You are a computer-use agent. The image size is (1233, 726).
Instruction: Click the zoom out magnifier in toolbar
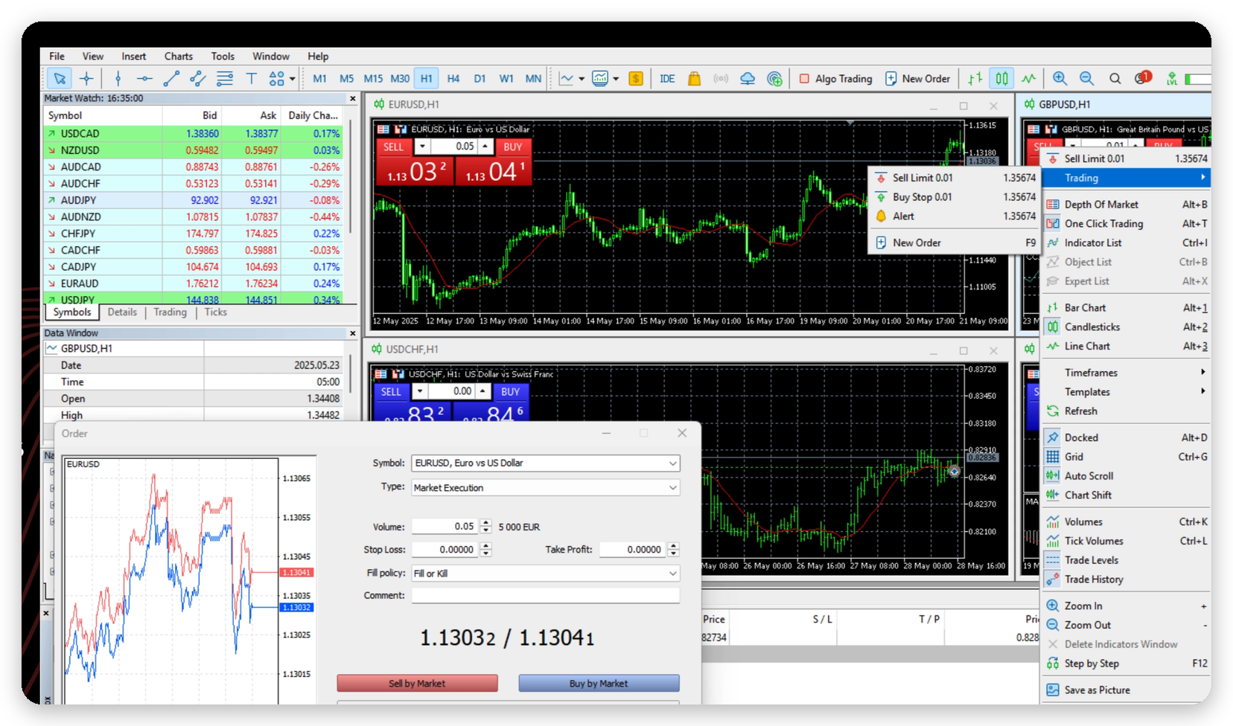(1087, 78)
